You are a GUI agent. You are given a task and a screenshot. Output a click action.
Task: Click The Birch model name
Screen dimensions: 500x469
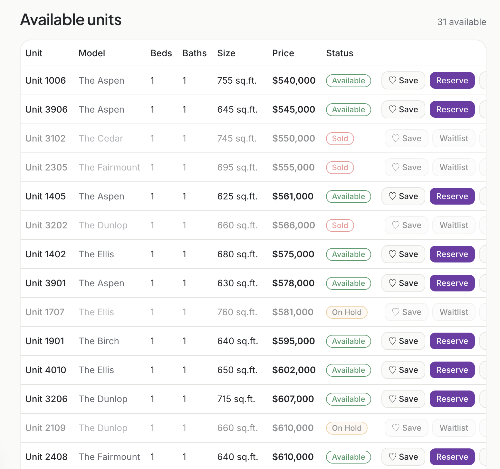tap(99, 341)
